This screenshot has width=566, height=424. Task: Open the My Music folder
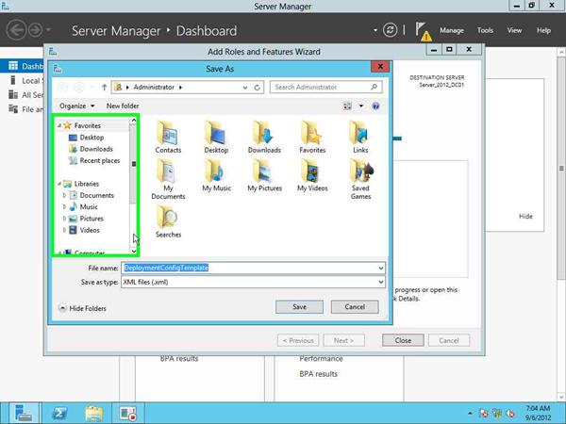[216, 175]
